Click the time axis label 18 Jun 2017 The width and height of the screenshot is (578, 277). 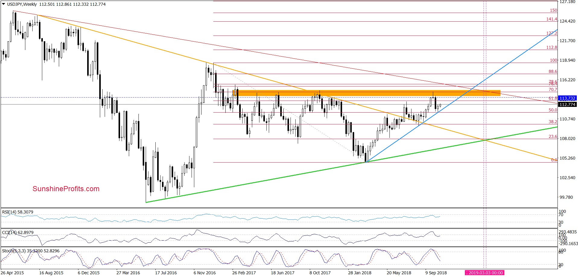tap(283, 273)
